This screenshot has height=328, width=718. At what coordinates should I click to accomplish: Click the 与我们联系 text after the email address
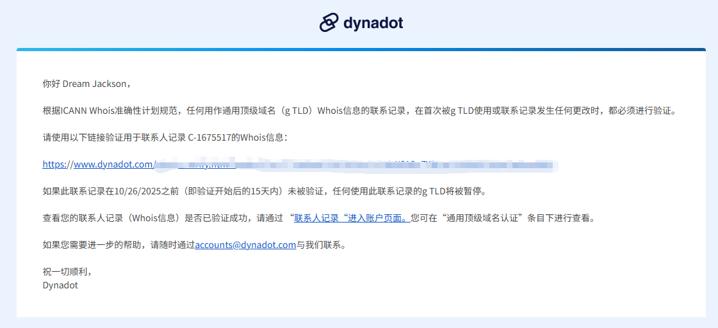pos(321,245)
